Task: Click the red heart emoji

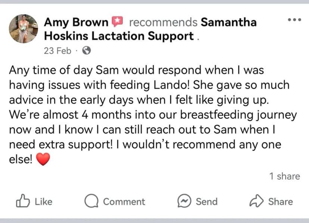Action: click(43, 159)
